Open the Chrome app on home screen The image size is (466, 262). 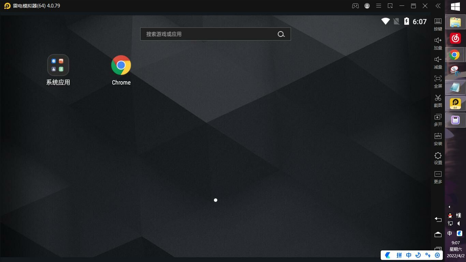(121, 65)
